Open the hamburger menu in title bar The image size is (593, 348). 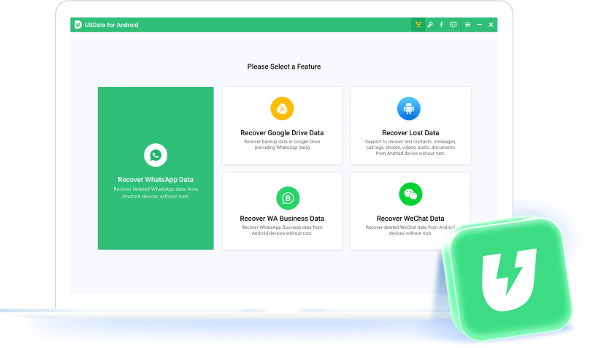click(467, 25)
